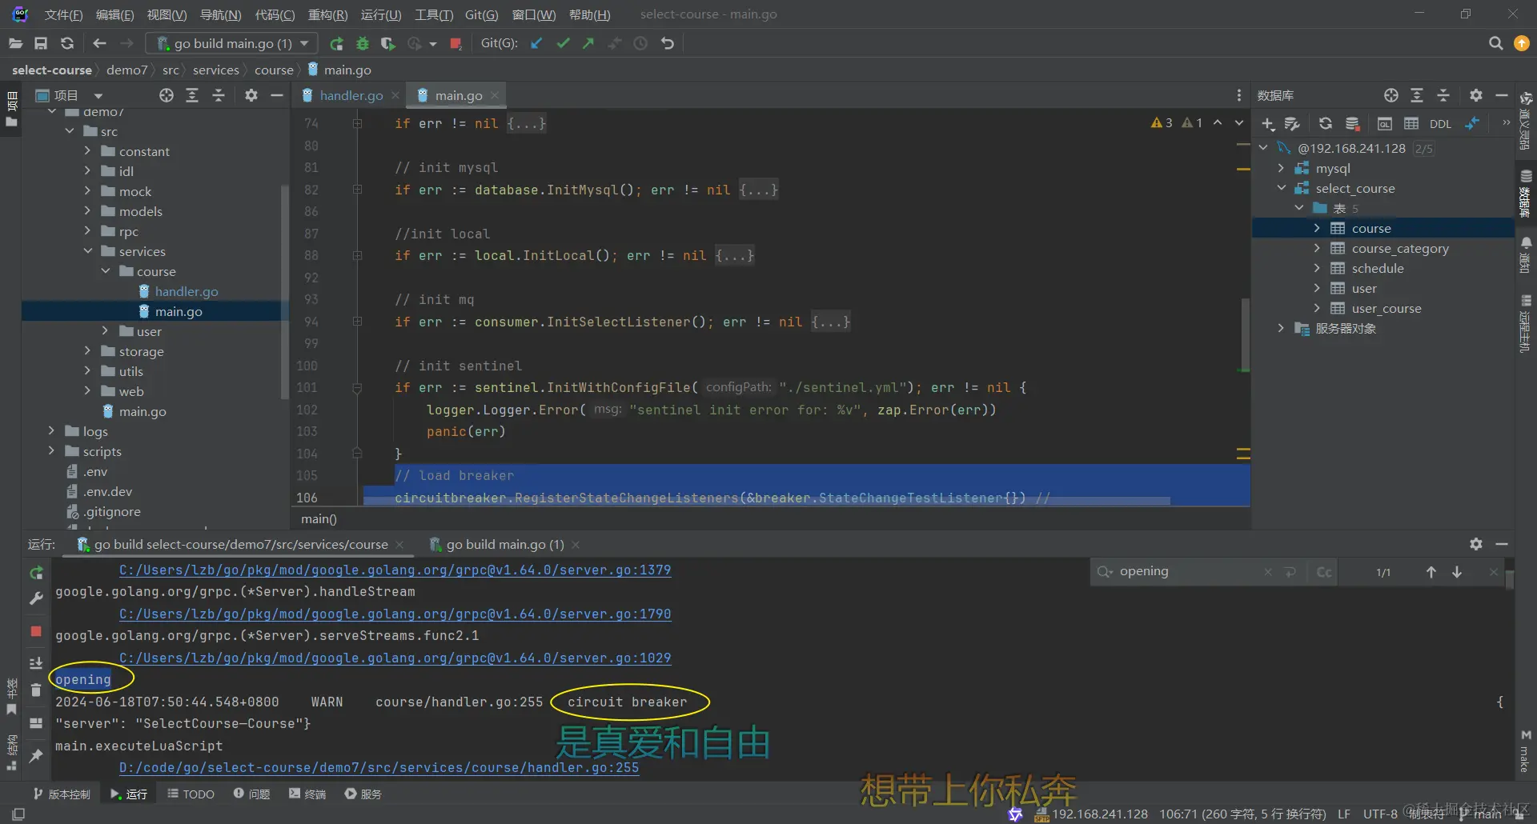Viewport: 1537px width, 824px height.
Task: Open the Git(G) menu
Action: (481, 14)
